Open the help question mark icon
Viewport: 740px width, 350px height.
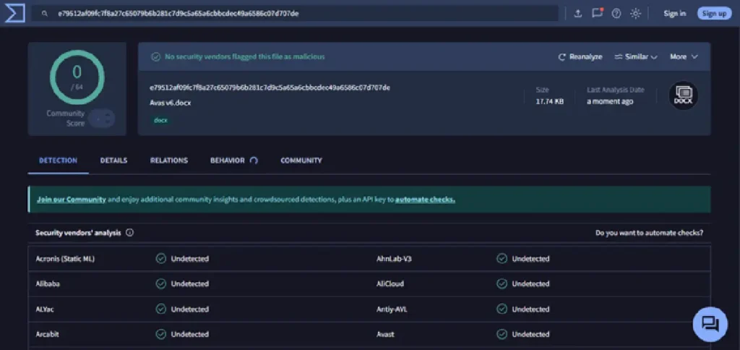pos(616,14)
